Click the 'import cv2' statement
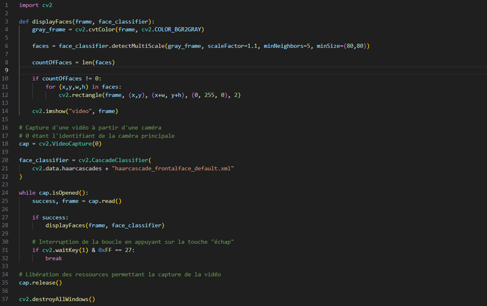This screenshot has width=487, height=306. click(36, 5)
